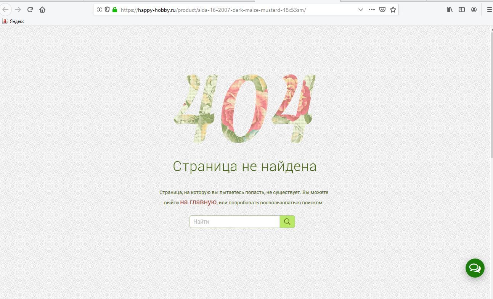Click the browser Back arrow button

pyautogui.click(x=5, y=10)
